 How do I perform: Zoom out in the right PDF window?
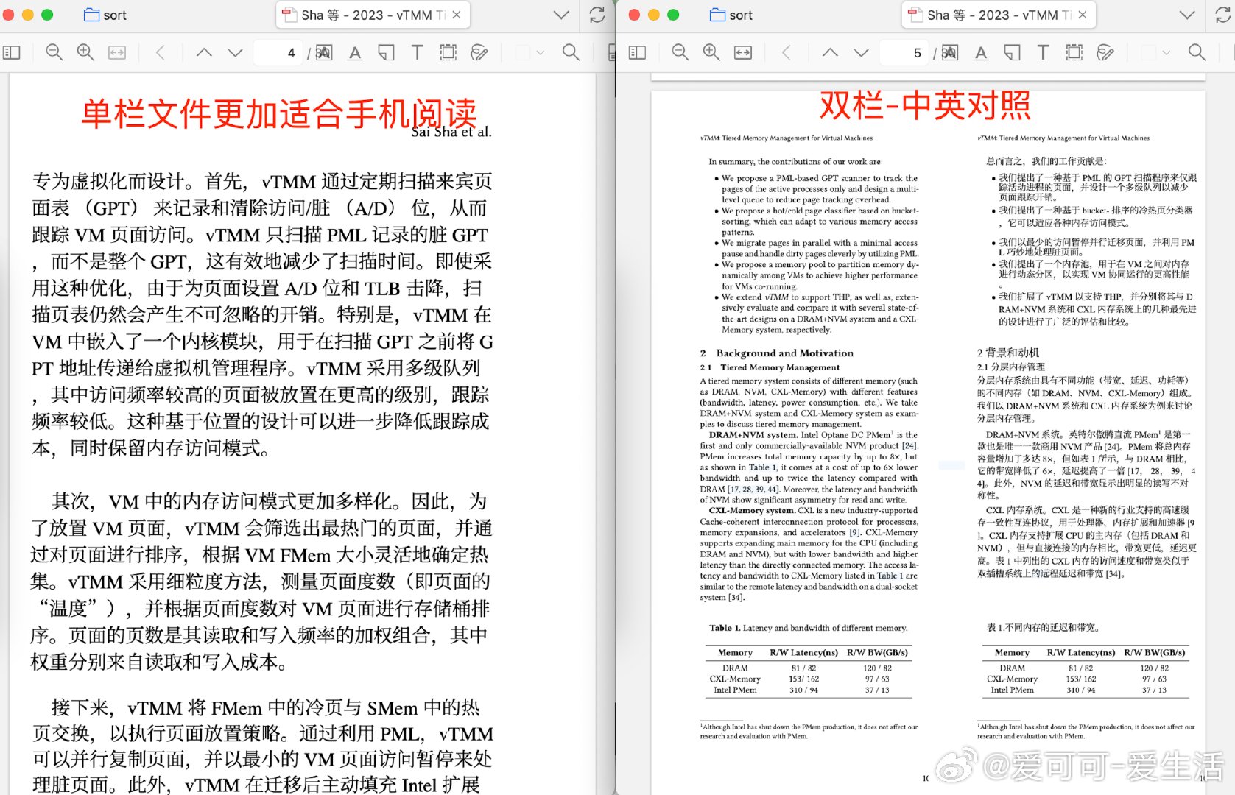680,52
